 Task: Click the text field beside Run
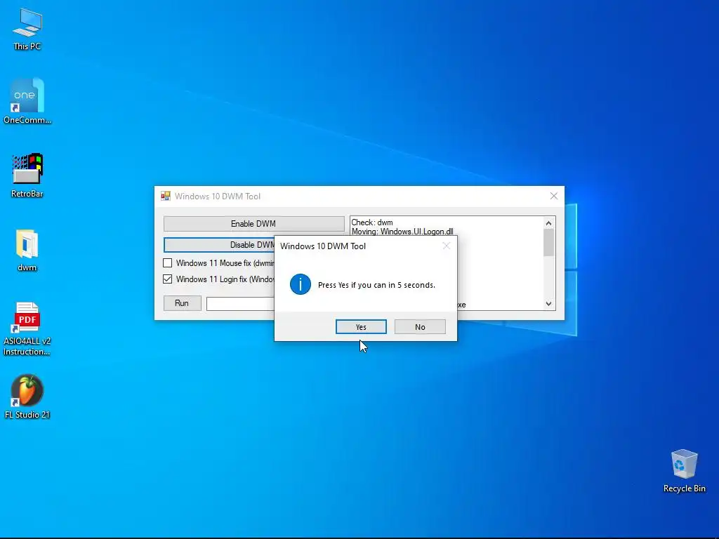click(240, 303)
